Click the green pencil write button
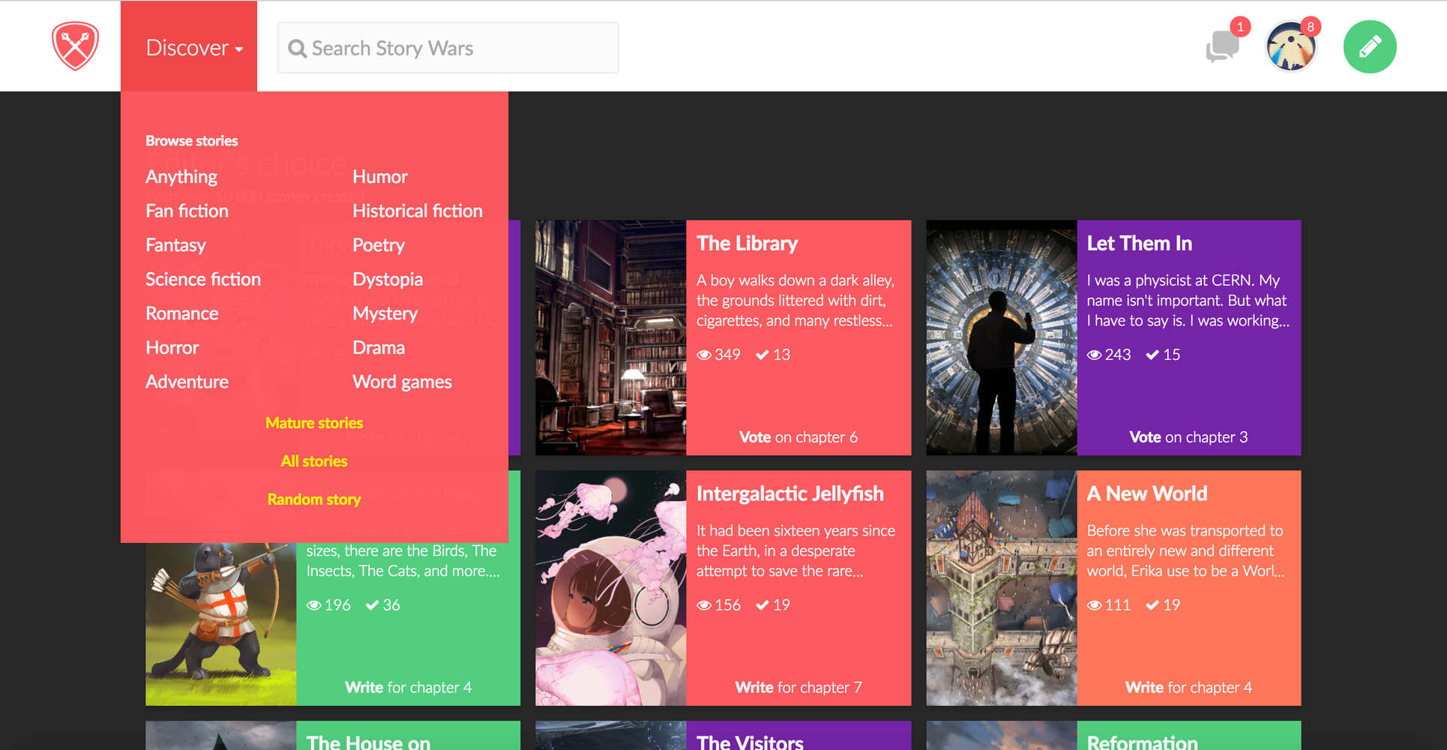This screenshot has width=1447, height=750. point(1370,46)
